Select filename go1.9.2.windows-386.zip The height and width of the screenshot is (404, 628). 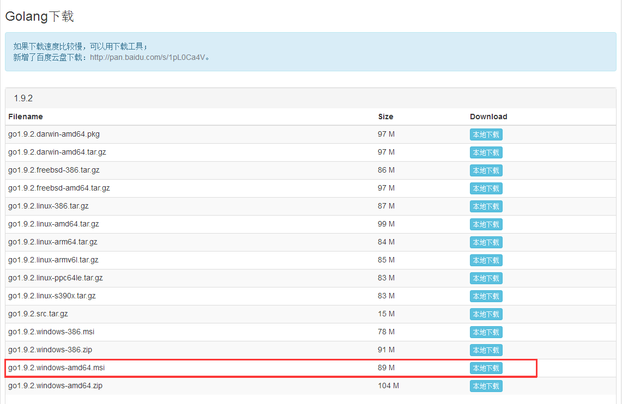coord(50,350)
